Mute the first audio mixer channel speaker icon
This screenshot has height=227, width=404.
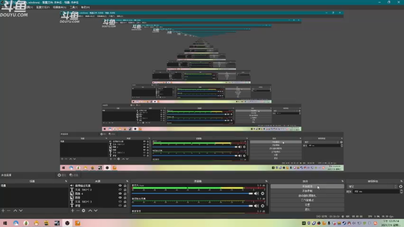256,194
